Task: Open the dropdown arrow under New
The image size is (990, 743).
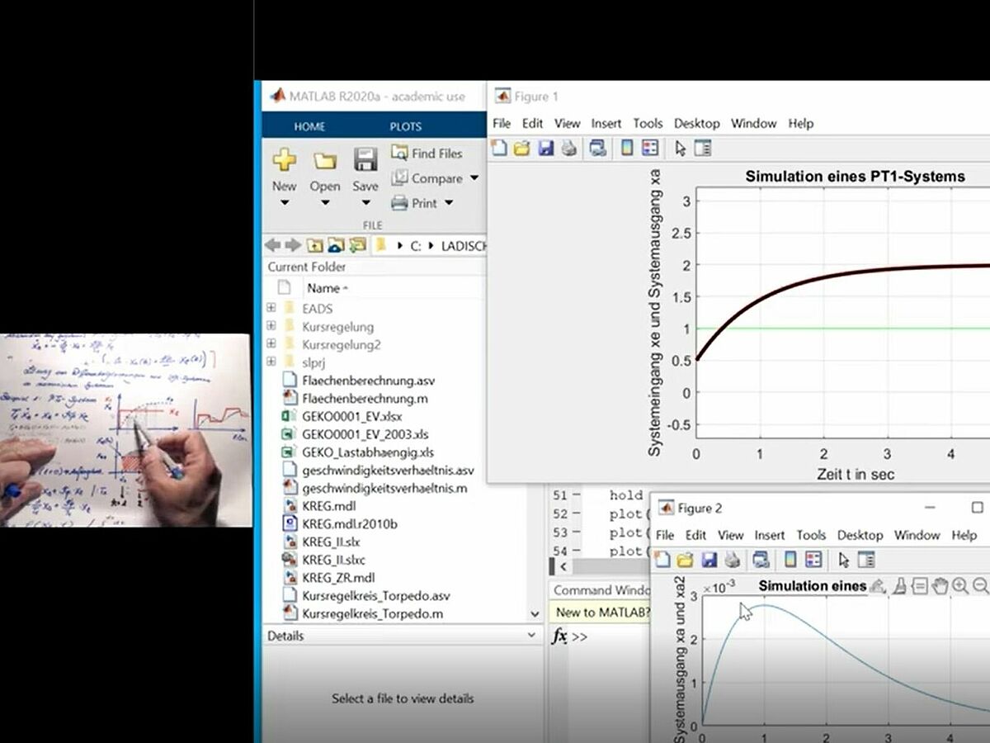Action: point(284,202)
